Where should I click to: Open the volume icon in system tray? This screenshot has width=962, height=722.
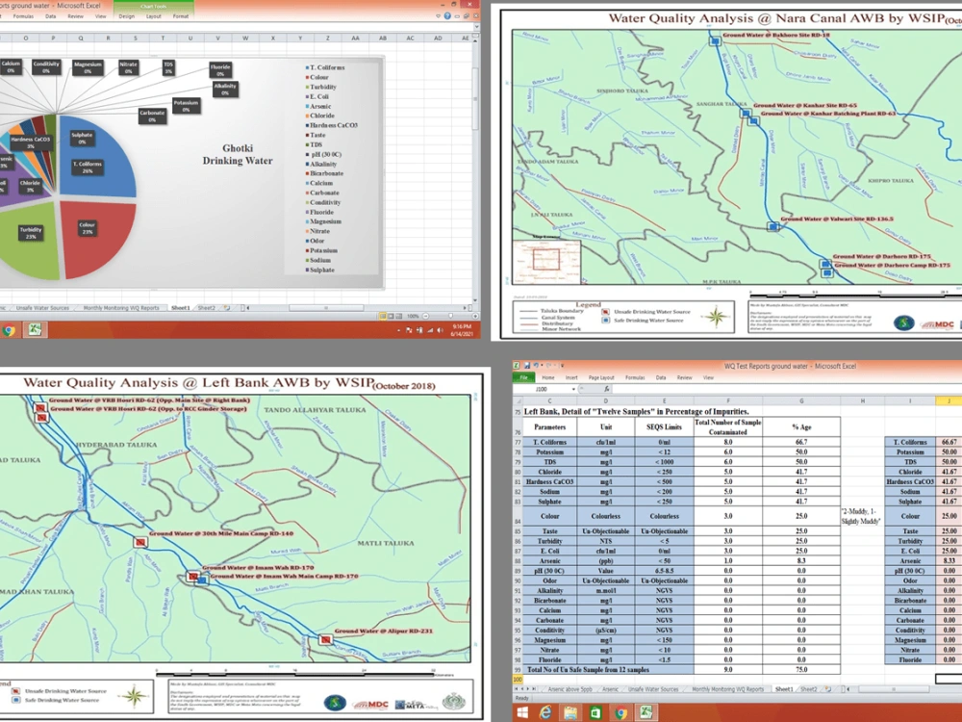440,330
